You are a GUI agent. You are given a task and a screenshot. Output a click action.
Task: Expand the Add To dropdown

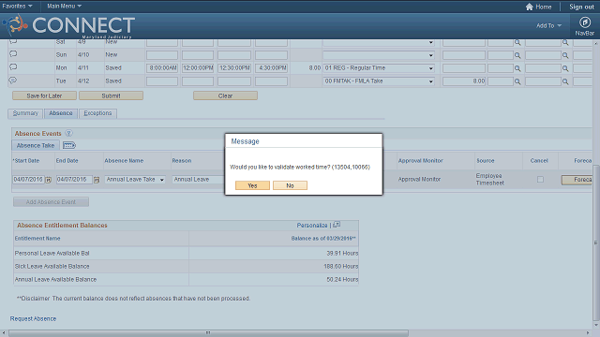(x=548, y=25)
